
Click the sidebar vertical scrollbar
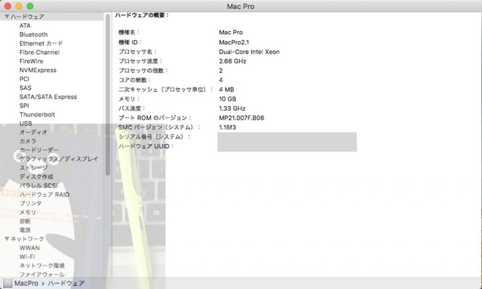pos(108,95)
